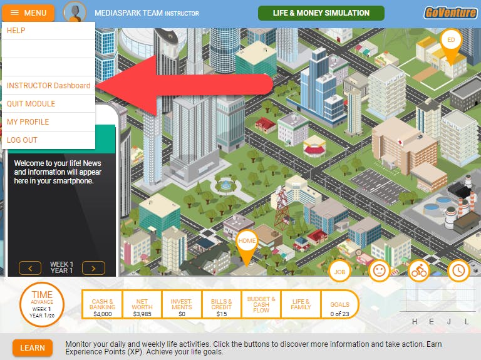Viewport: 481px width, 360px height.
Task: Click the TIME ADVANCE circle button
Action: point(42,304)
